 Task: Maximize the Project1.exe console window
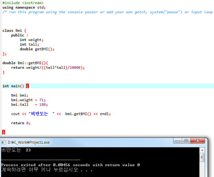click(x=186, y=141)
